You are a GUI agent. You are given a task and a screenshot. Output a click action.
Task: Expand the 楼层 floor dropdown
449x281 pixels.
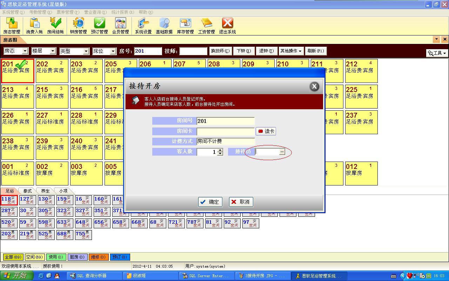(53, 51)
